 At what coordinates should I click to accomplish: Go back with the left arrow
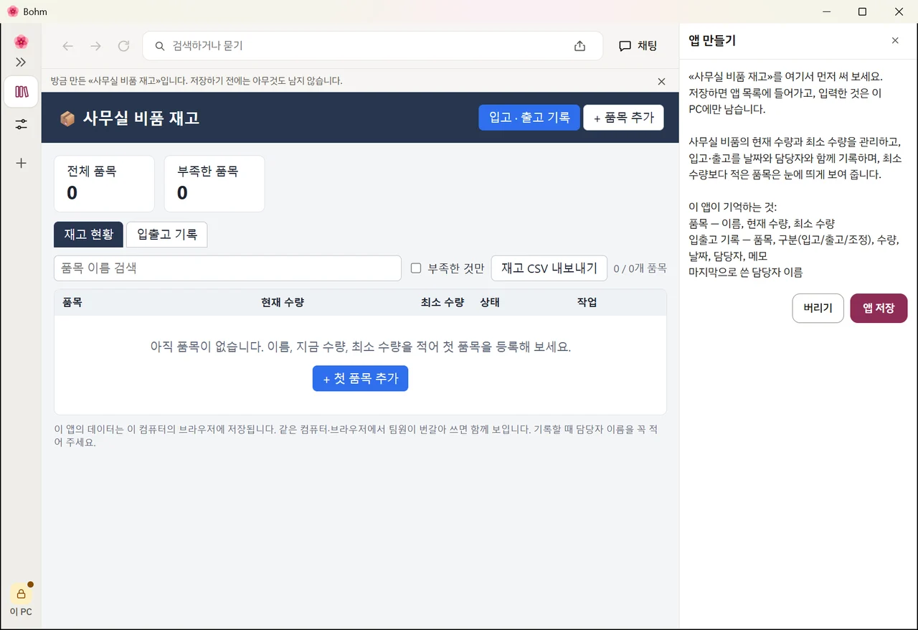point(68,46)
